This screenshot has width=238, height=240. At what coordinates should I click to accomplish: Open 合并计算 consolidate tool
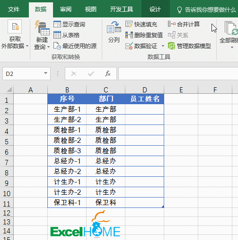[184, 24]
